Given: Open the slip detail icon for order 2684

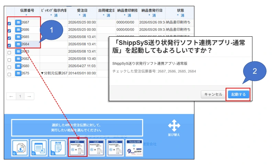Looking at the screenshot, I should 18,44.
